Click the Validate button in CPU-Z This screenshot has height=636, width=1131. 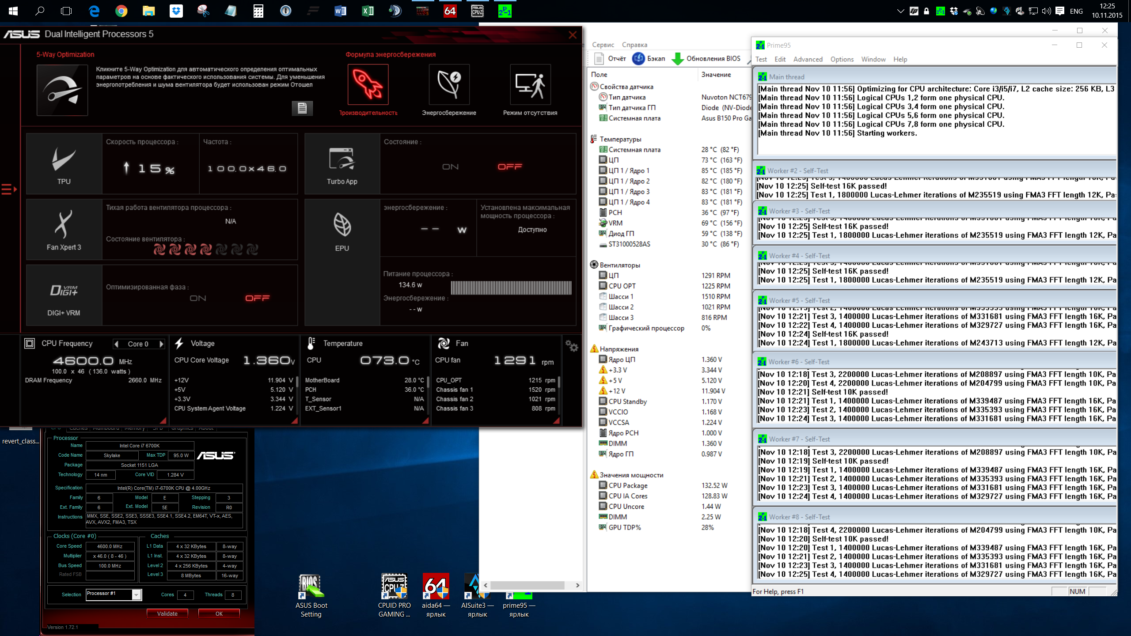coord(167,613)
